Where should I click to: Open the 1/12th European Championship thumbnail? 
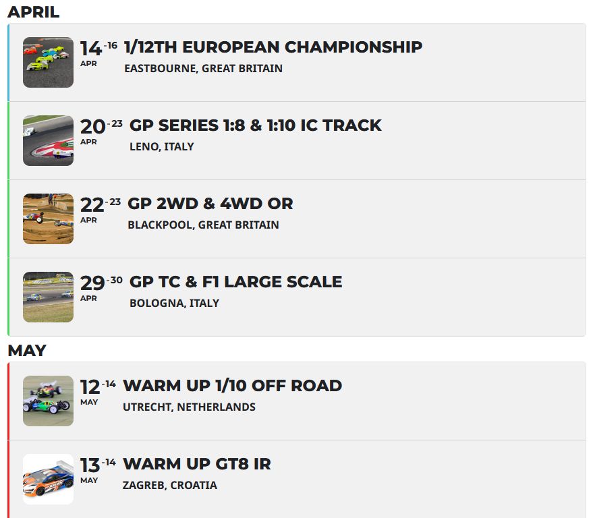click(x=48, y=62)
